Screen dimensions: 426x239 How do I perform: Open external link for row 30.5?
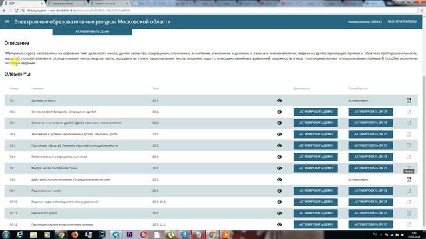click(409, 145)
